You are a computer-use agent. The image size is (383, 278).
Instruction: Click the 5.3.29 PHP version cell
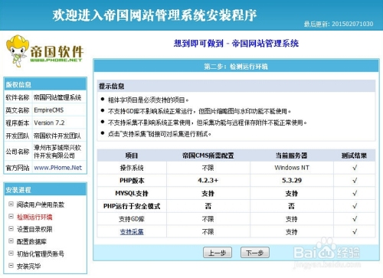pos(292,181)
